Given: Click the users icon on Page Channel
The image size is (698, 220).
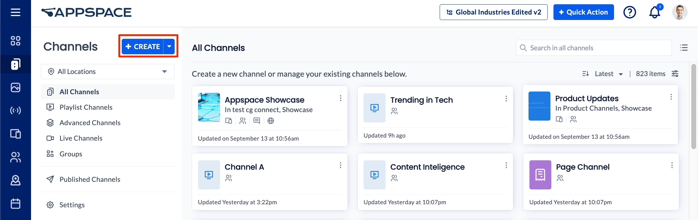Looking at the screenshot, I should tap(560, 178).
